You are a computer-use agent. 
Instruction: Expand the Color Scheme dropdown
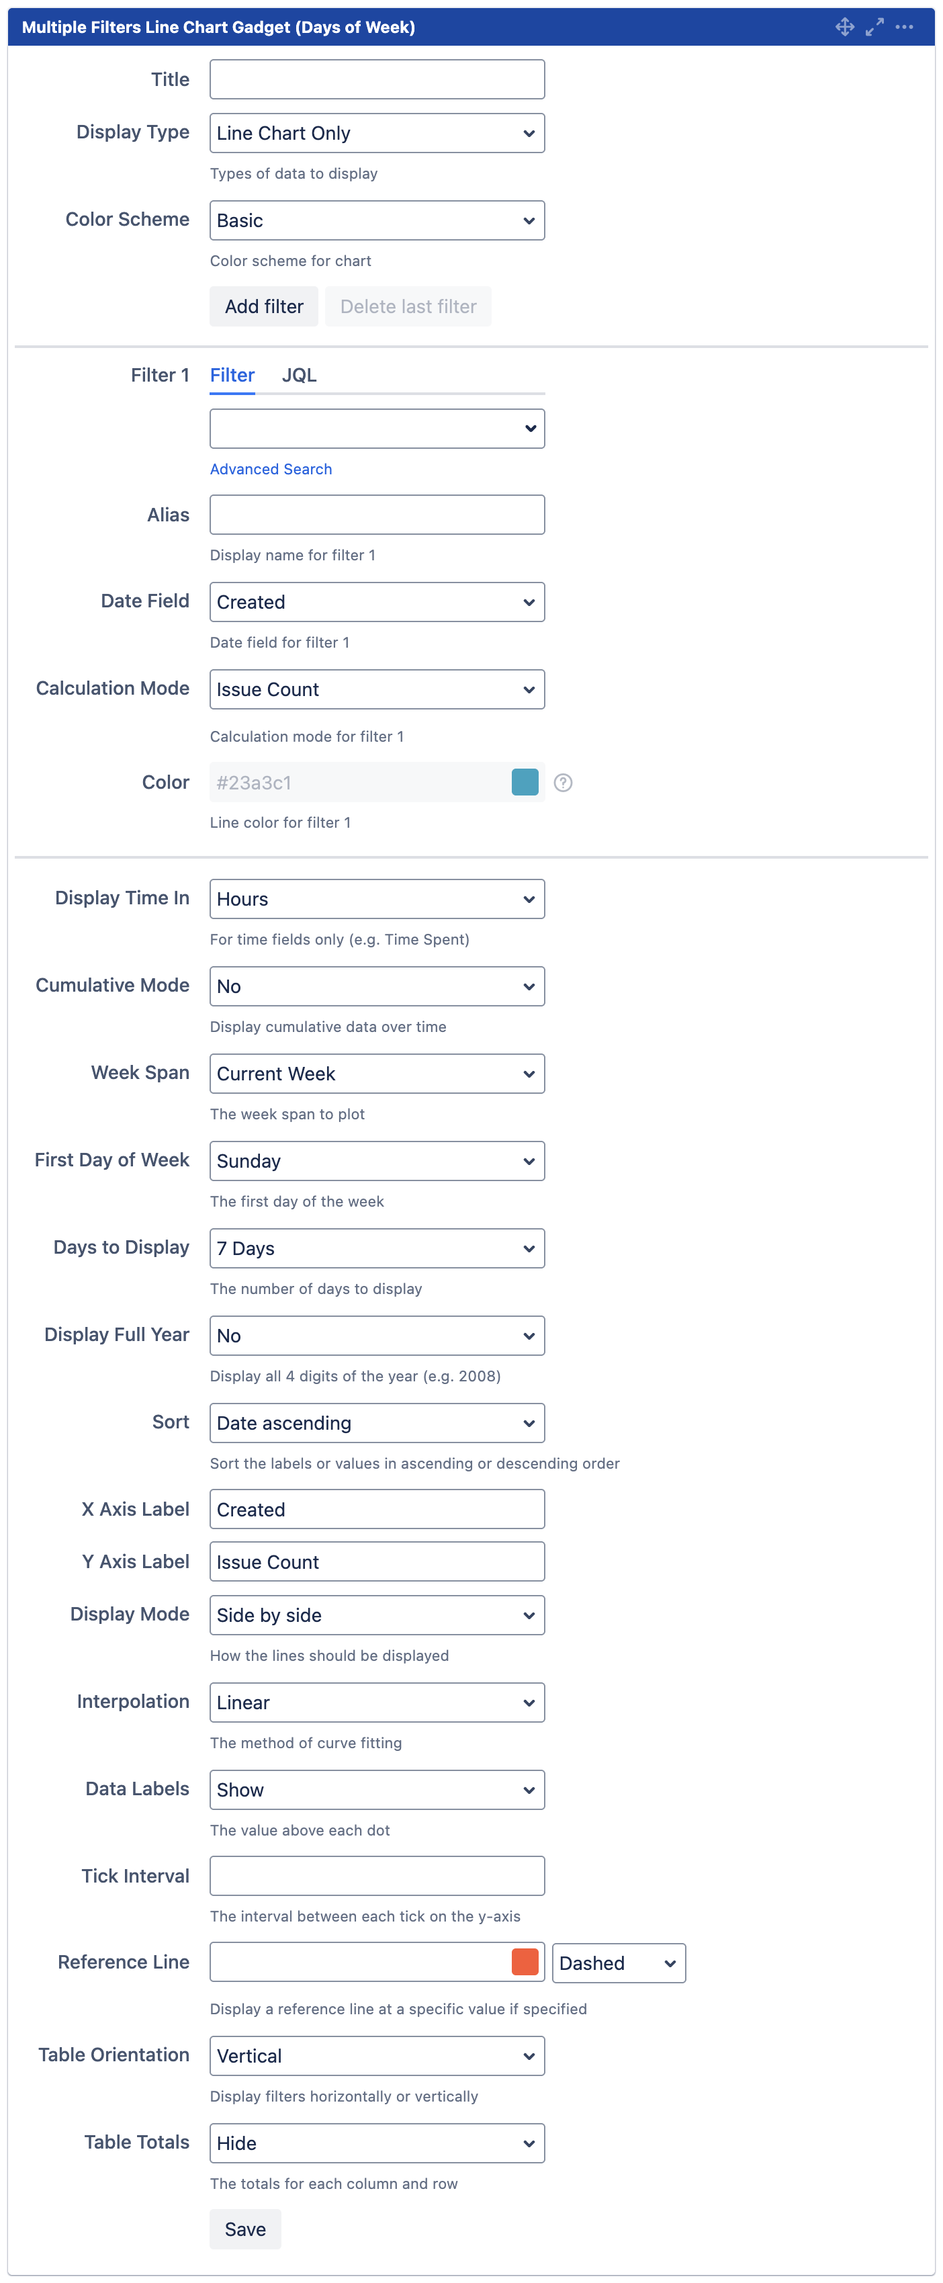(x=377, y=220)
